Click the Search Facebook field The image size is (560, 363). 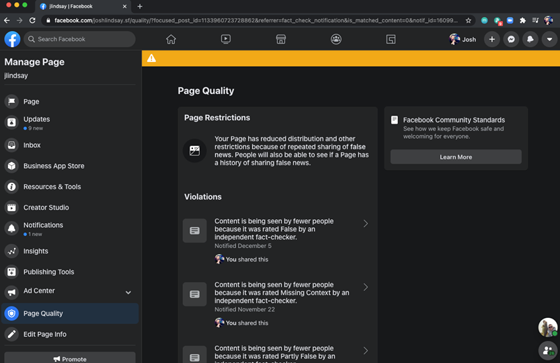tap(79, 39)
